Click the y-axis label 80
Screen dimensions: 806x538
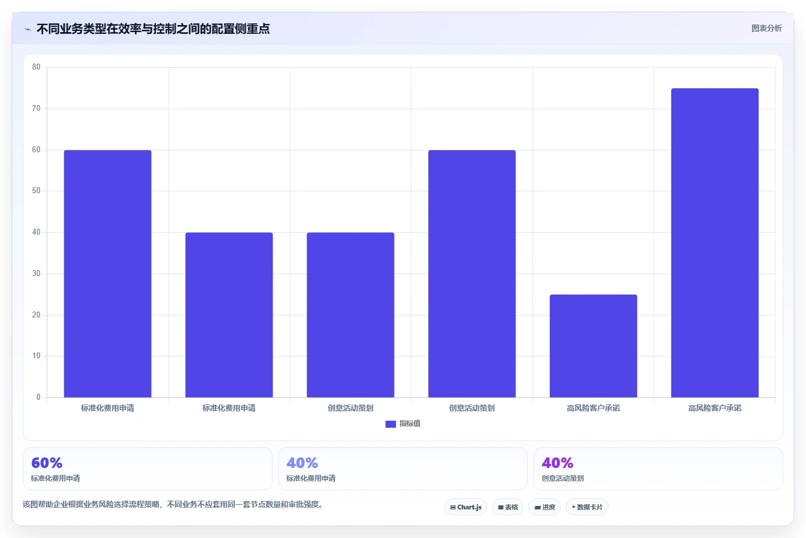(36, 67)
